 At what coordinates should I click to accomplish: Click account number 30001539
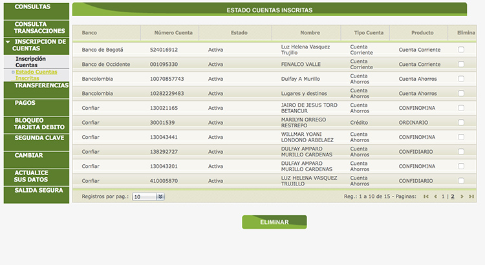click(162, 122)
